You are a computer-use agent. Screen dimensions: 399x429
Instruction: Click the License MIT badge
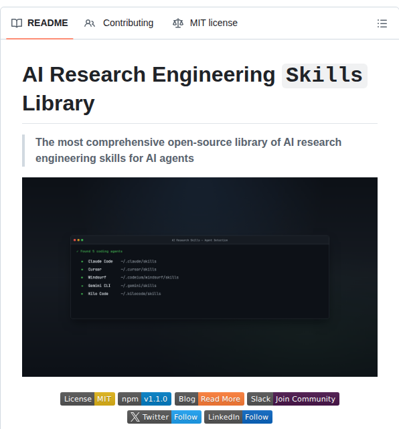click(88, 399)
